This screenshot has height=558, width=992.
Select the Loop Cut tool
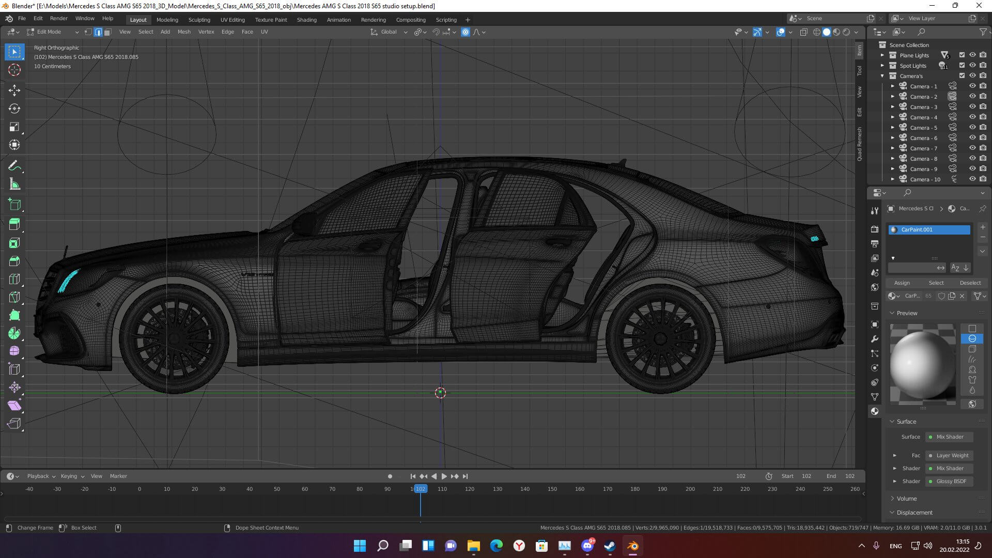pos(14,279)
